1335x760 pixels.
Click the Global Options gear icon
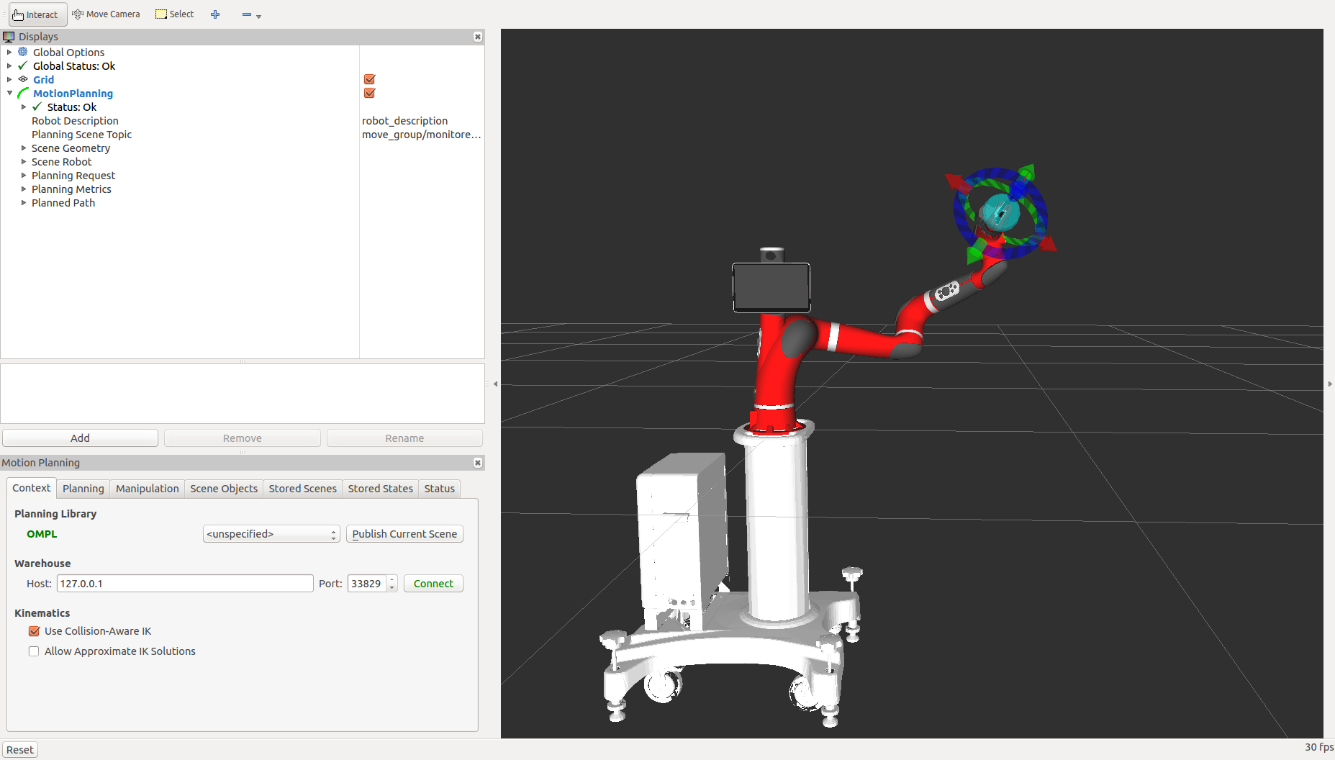click(23, 52)
